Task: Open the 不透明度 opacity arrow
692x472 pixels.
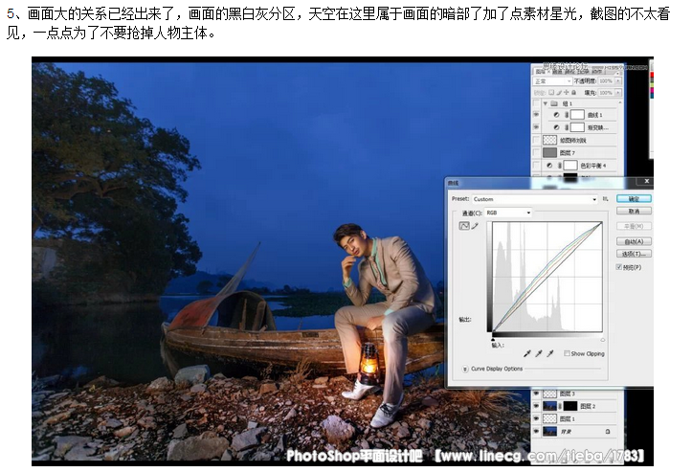Action: [x=618, y=81]
